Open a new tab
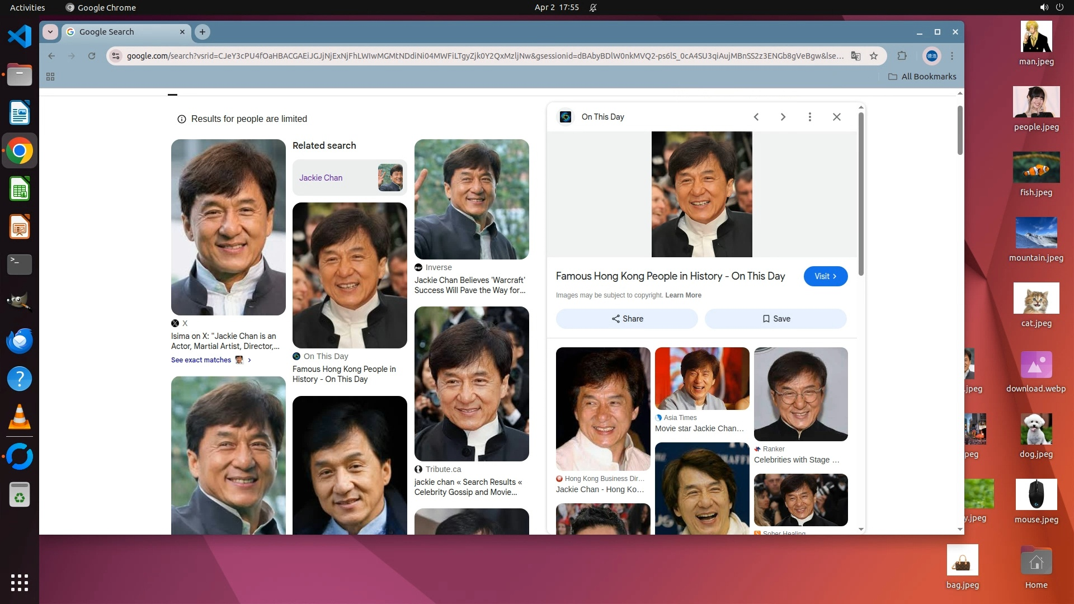The height and width of the screenshot is (604, 1074). 202,32
